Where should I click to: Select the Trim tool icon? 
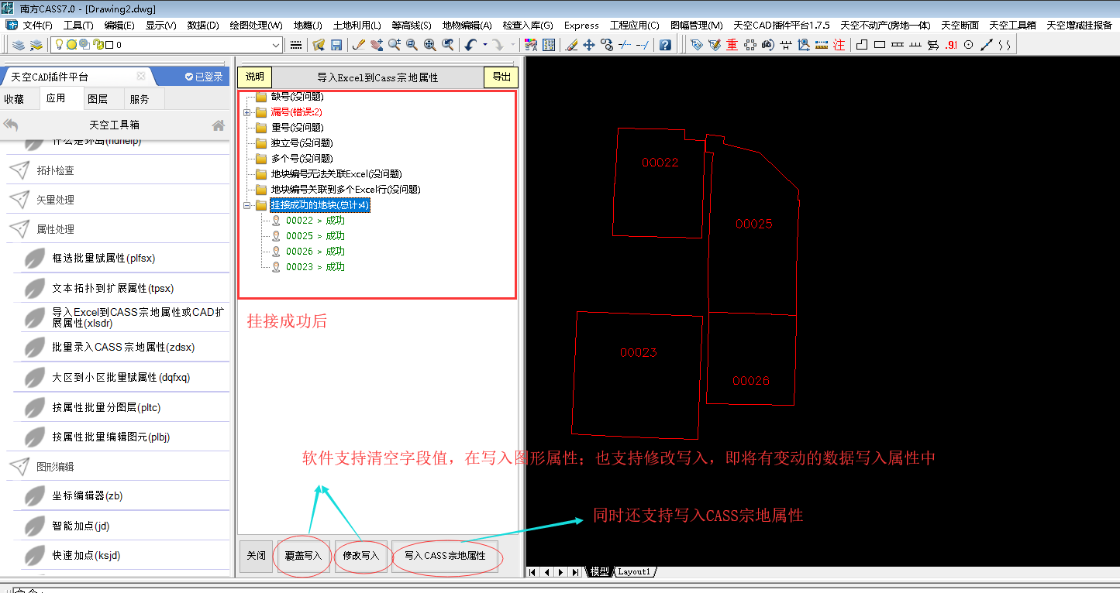tap(625, 45)
